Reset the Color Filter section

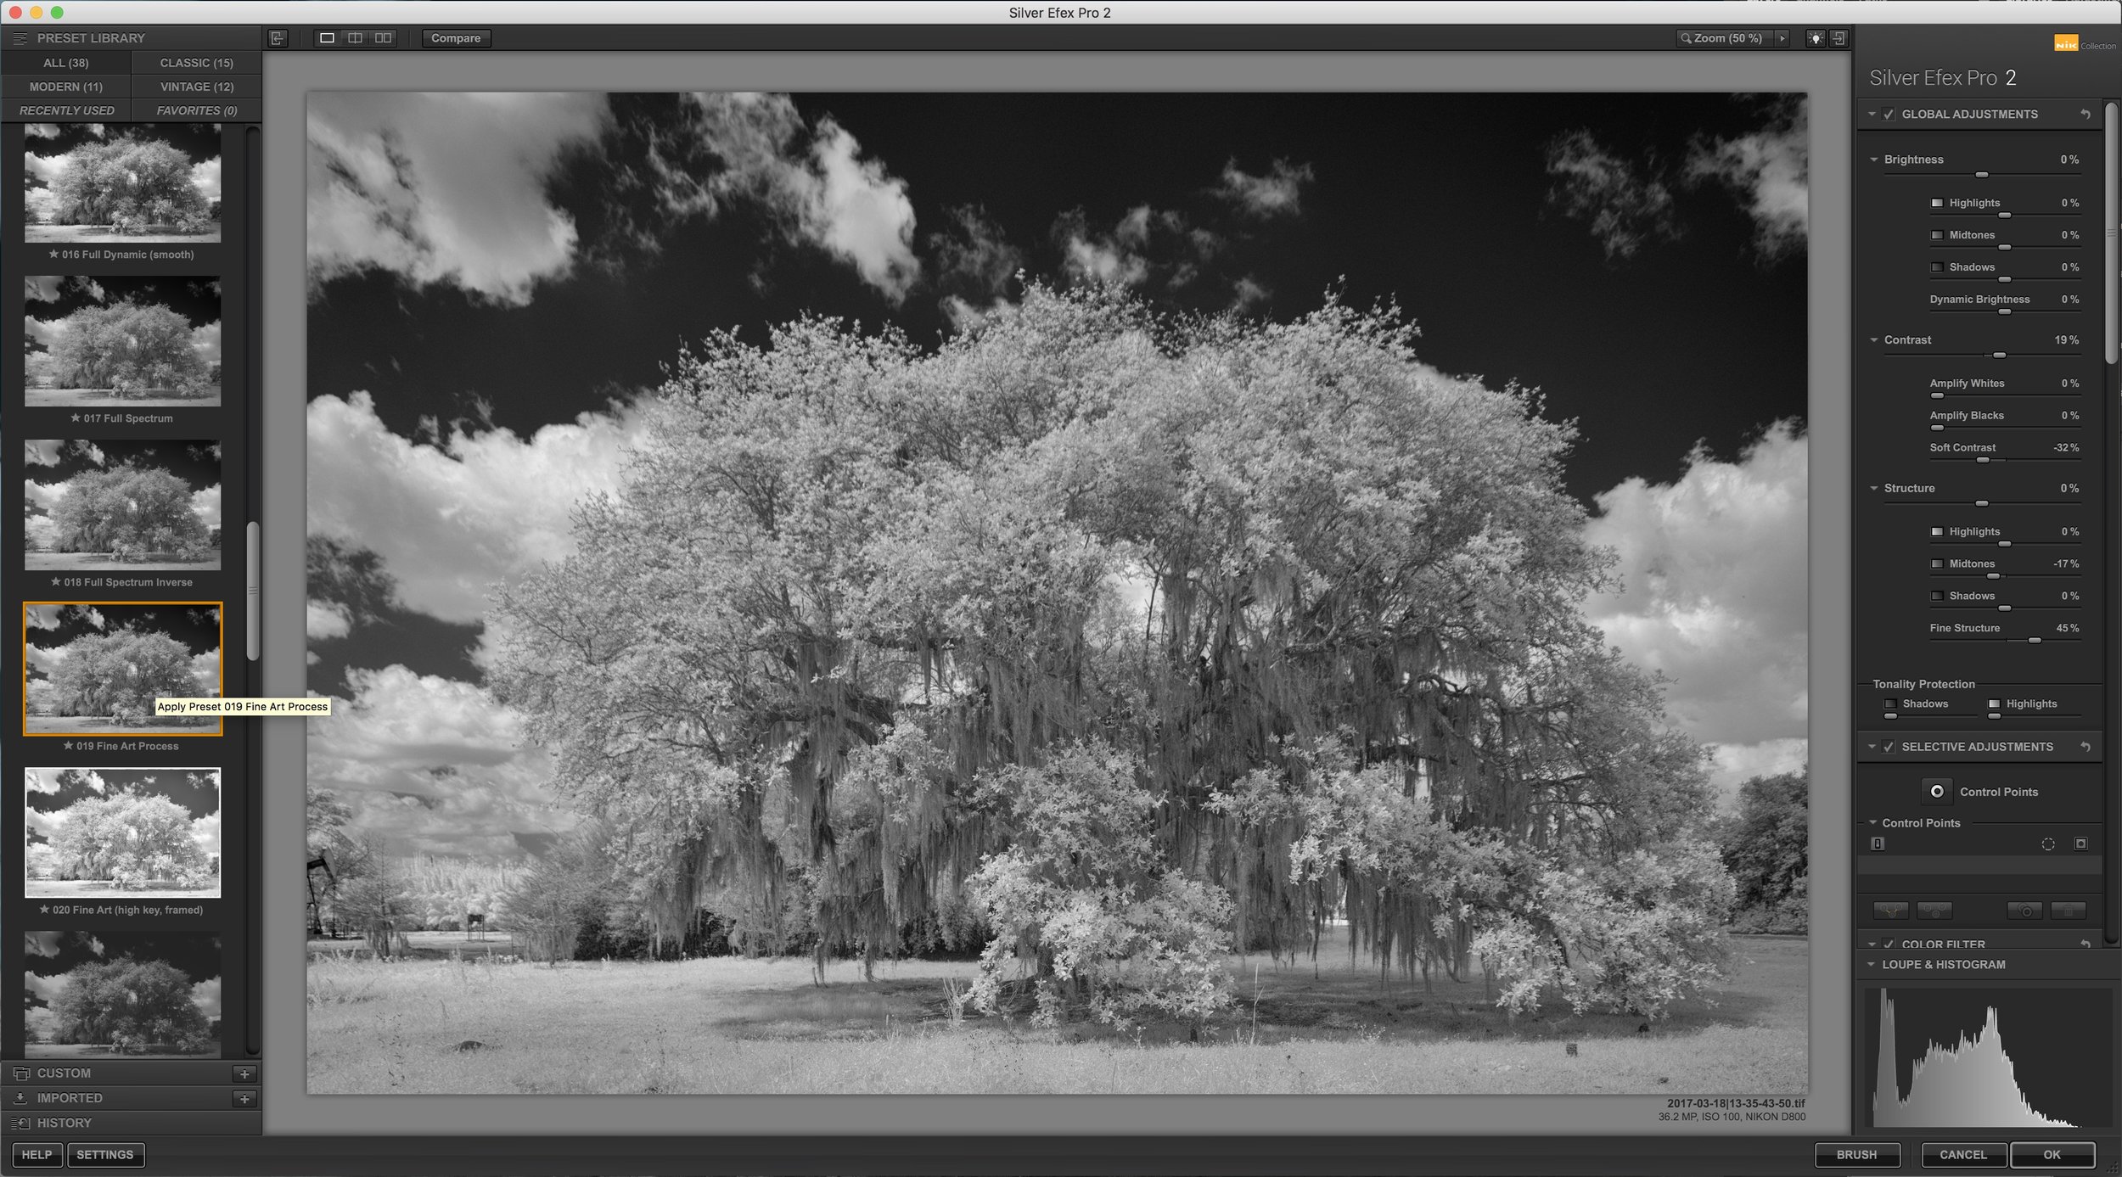tap(2086, 944)
